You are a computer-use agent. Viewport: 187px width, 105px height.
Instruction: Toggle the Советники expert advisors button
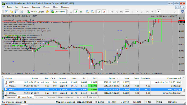(x=58, y=12)
